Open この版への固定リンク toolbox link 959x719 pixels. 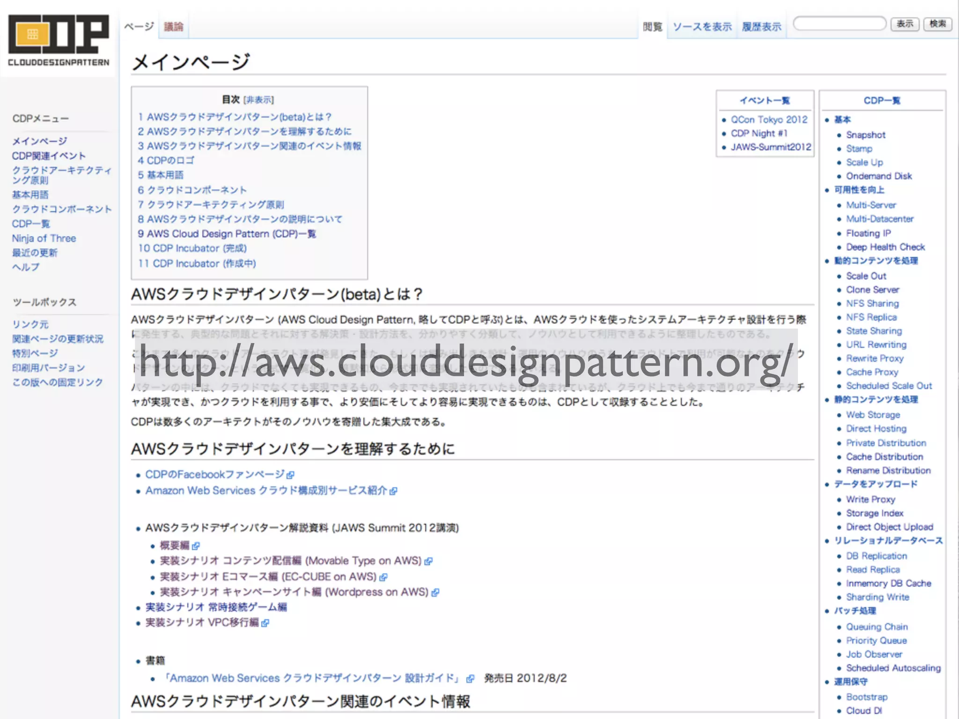(58, 382)
